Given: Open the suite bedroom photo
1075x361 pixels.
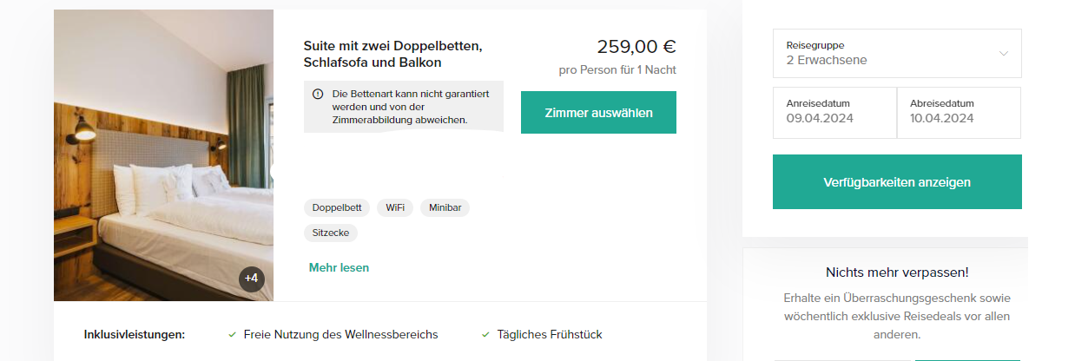Looking at the screenshot, I should (x=163, y=155).
